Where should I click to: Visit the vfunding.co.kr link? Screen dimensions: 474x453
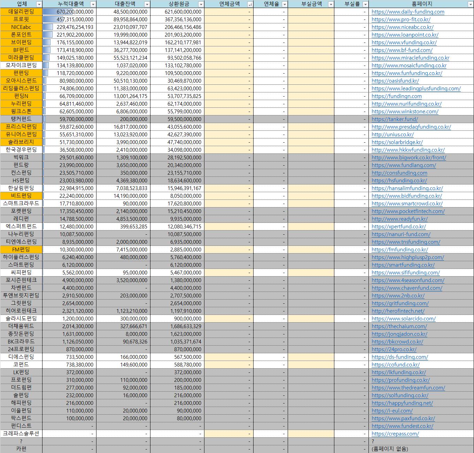click(x=404, y=43)
